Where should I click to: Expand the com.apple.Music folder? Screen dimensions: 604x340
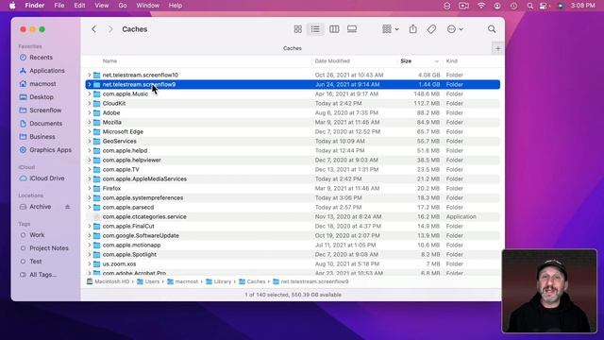coord(90,93)
